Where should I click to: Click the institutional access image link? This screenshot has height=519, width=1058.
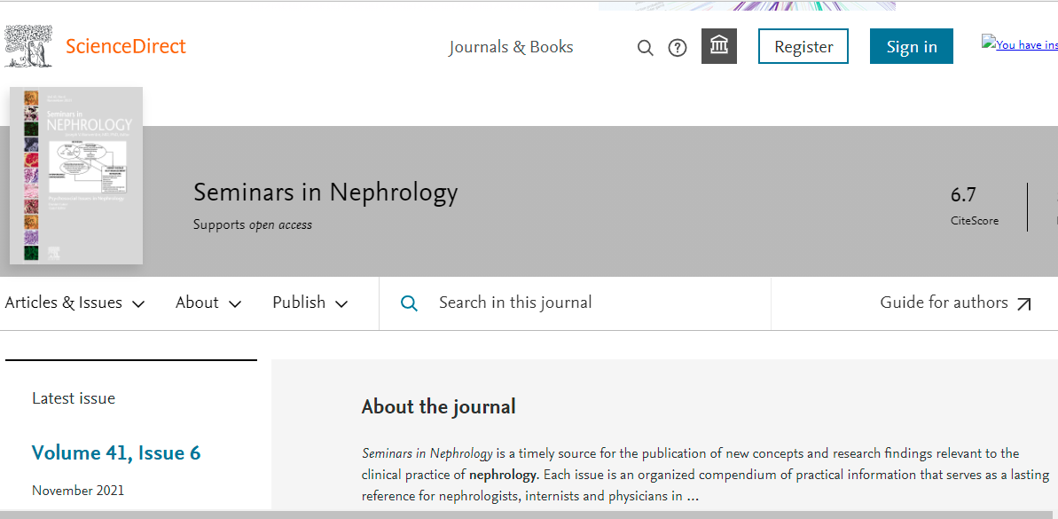[1020, 43]
